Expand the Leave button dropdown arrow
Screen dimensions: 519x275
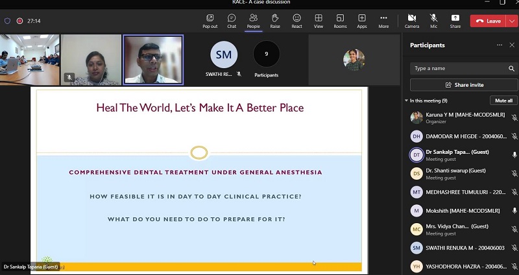(x=512, y=21)
